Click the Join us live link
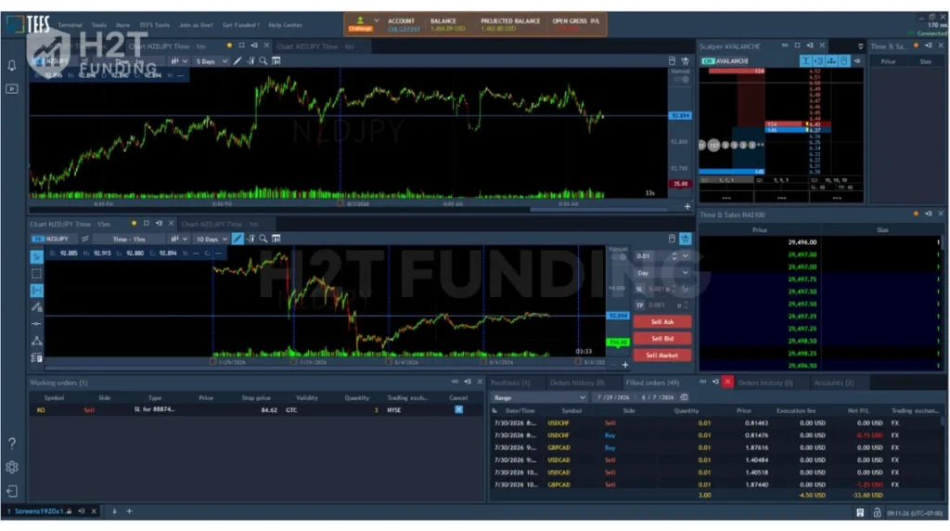 pyautogui.click(x=196, y=25)
